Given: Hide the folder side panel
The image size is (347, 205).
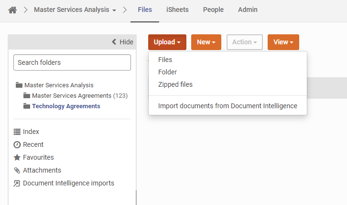Looking at the screenshot, I should point(122,42).
